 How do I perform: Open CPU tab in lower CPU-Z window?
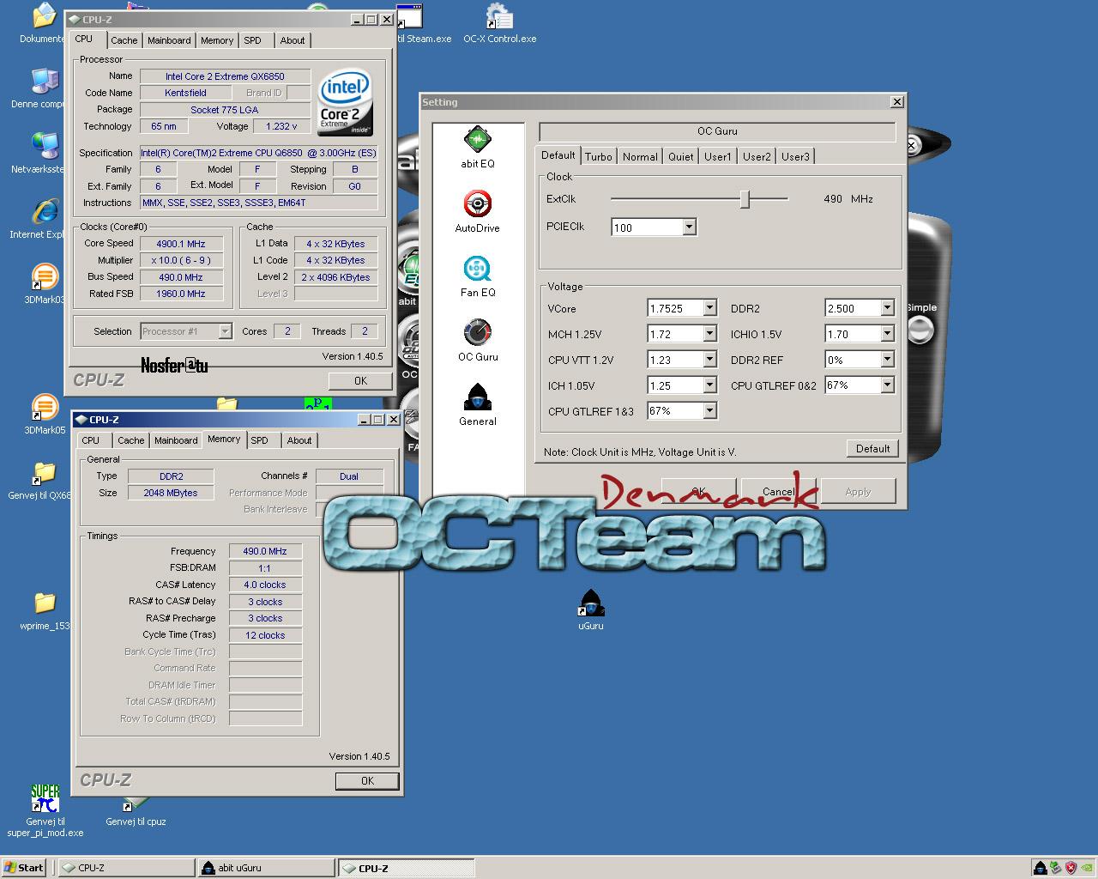(x=91, y=440)
